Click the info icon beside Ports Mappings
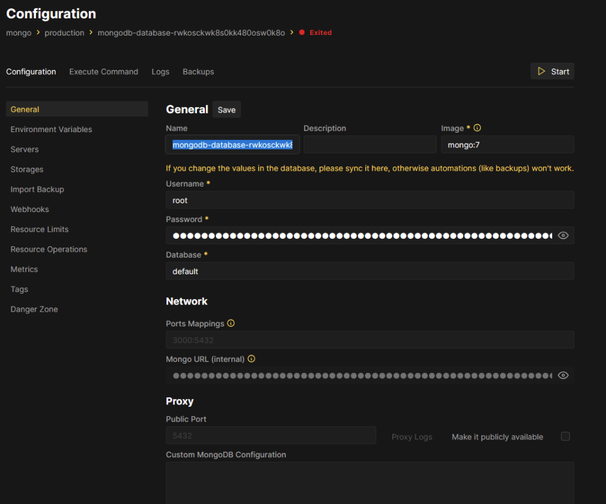This screenshot has height=504, width=606. pyautogui.click(x=231, y=323)
